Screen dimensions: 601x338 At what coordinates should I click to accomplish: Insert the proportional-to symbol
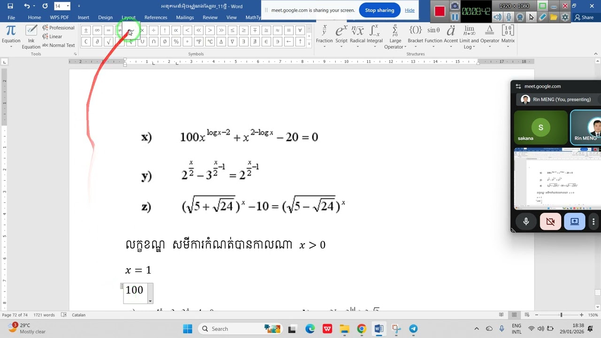tap(176, 30)
